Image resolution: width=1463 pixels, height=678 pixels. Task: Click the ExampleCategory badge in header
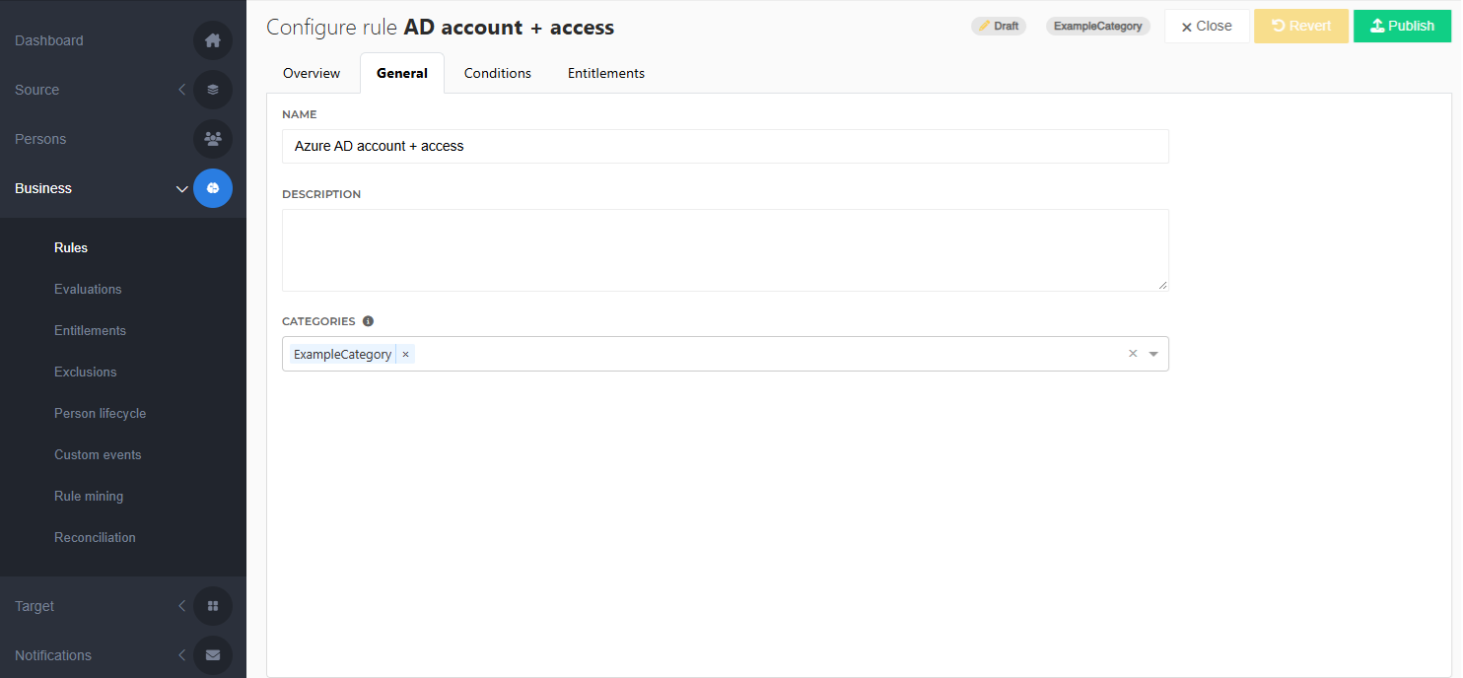pos(1098,27)
